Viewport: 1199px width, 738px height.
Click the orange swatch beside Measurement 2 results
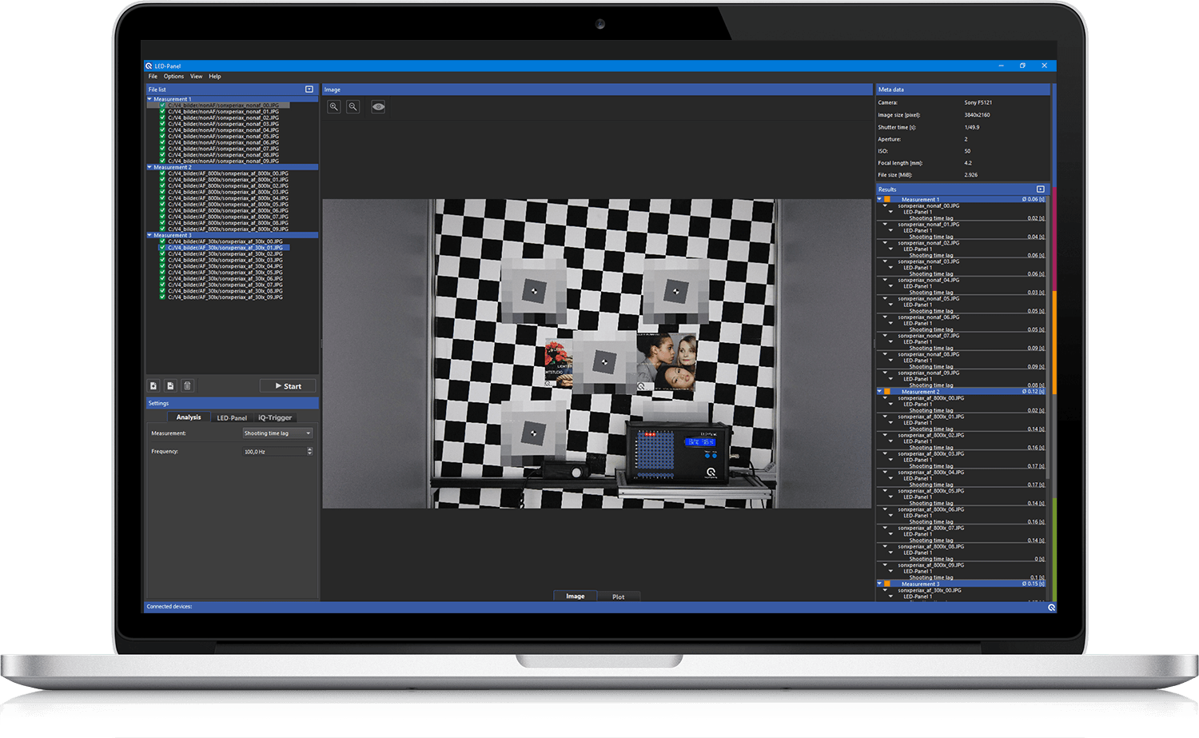click(886, 392)
